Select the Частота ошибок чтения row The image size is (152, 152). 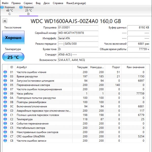point(74,72)
